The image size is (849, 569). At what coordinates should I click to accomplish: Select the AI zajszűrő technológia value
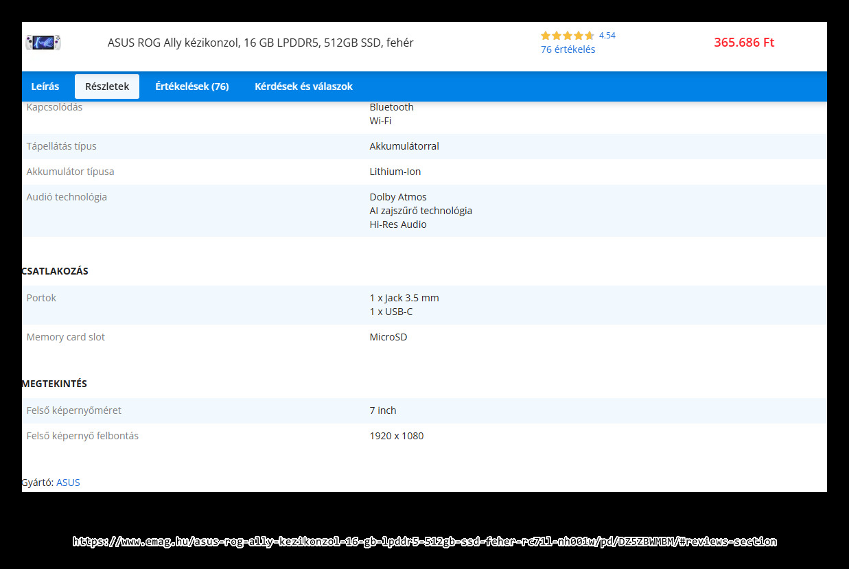tap(421, 211)
